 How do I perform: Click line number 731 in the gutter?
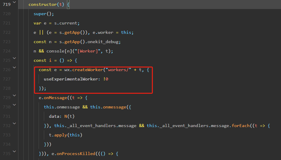7,116
